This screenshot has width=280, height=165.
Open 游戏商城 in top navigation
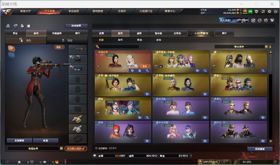point(98,11)
